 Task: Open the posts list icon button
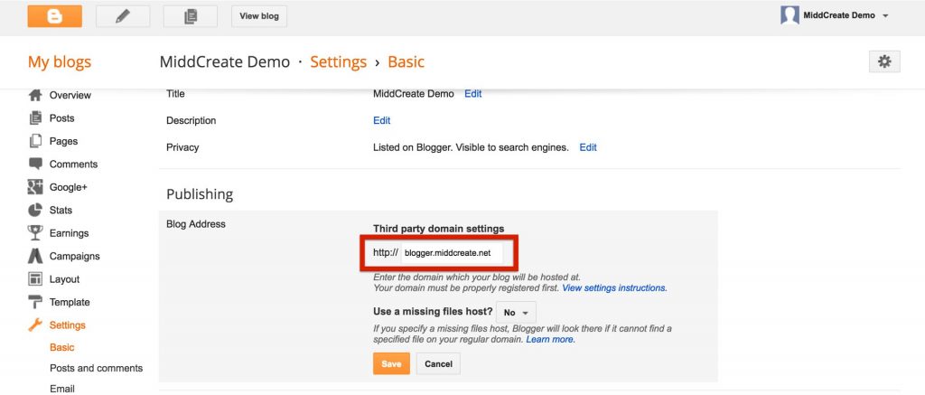[x=190, y=16]
